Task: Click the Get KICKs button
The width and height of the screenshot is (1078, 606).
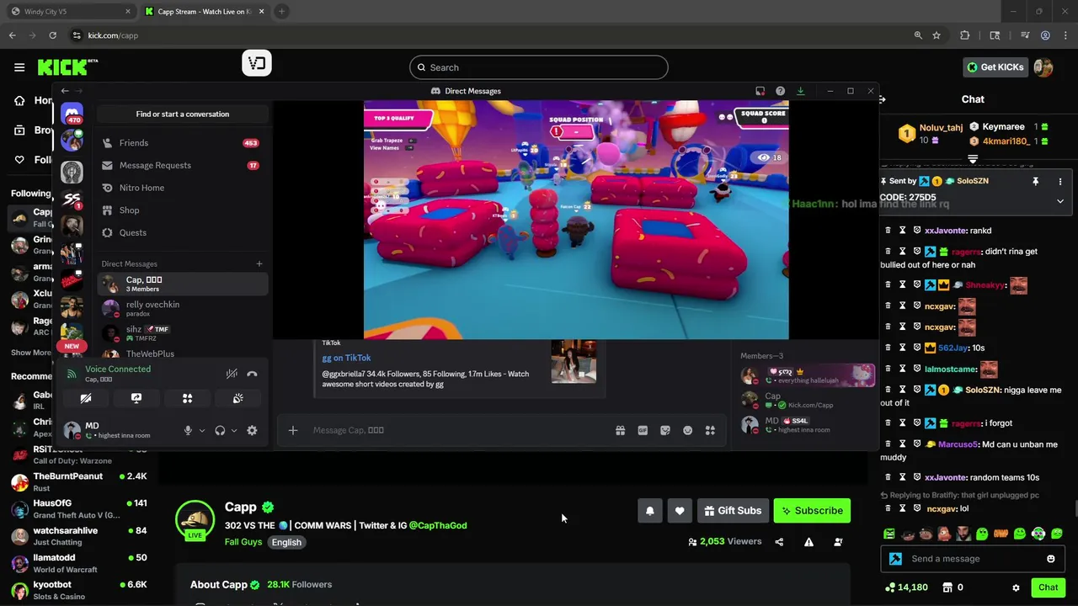Action: pyautogui.click(x=995, y=67)
